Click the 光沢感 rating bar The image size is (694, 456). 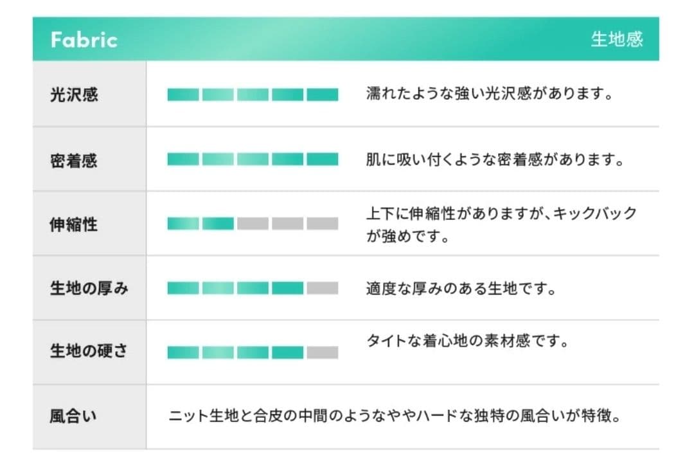253,95
